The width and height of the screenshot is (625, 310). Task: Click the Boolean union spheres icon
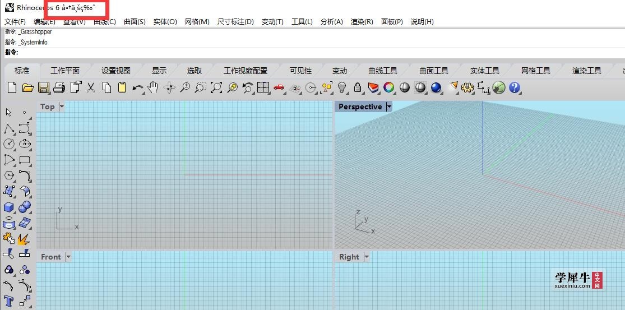pyautogui.click(x=25, y=207)
